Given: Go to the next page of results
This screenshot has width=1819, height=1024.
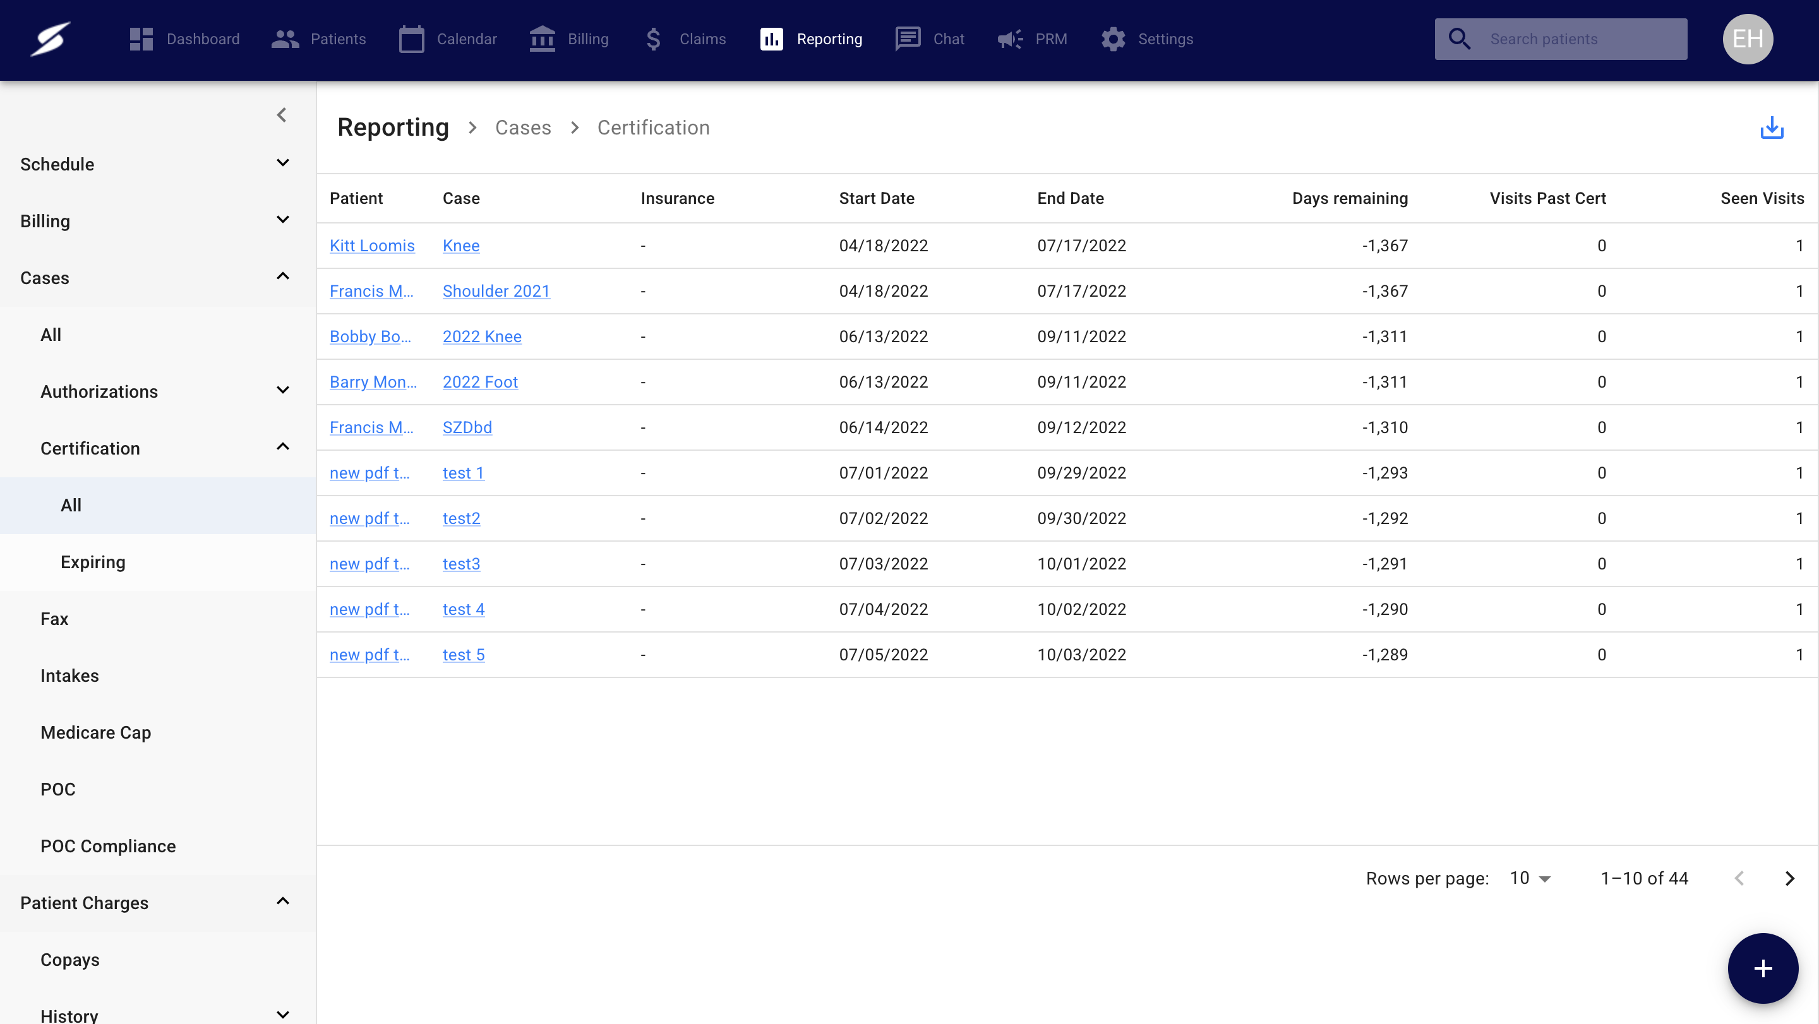Looking at the screenshot, I should (x=1789, y=878).
